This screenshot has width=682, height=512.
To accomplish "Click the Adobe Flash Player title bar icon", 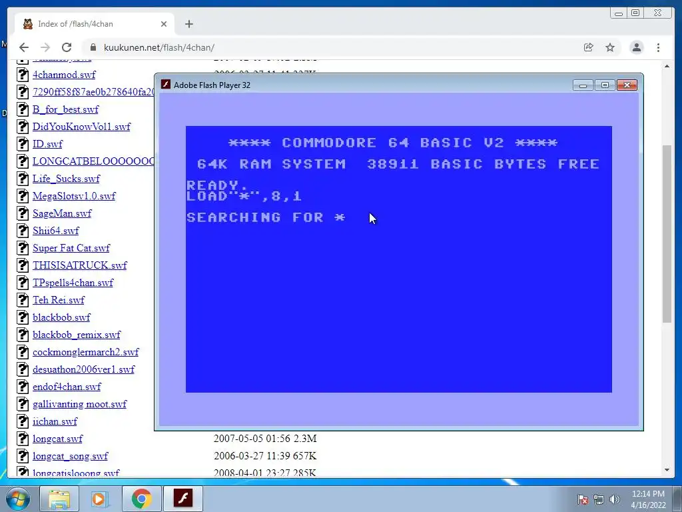I will [x=165, y=85].
